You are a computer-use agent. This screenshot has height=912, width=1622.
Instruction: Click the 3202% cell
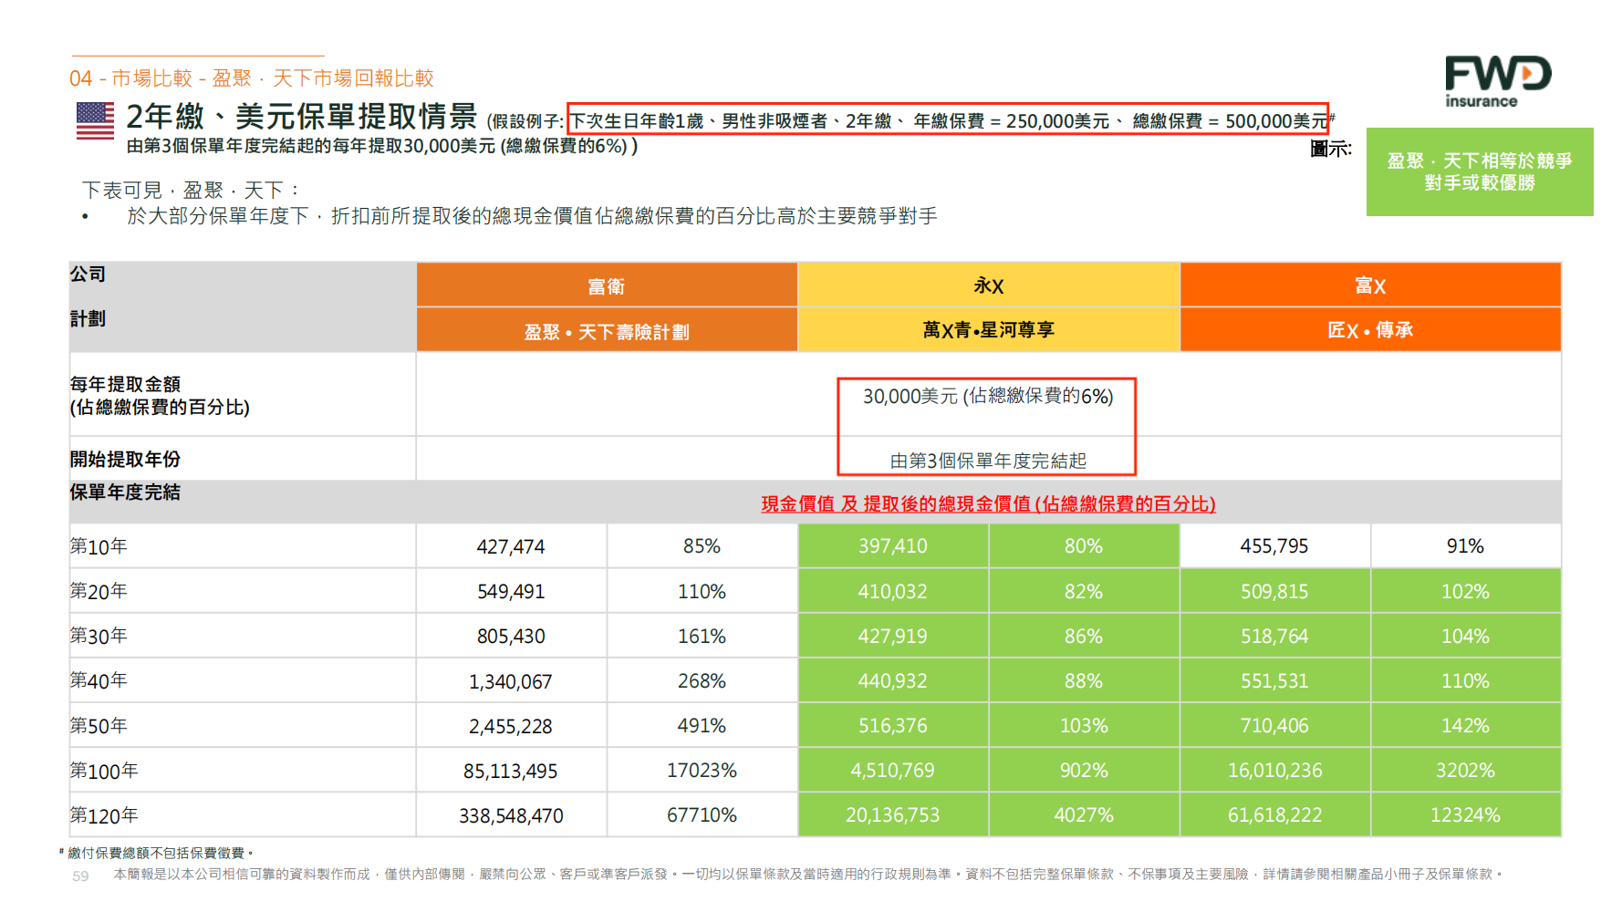pos(1465,771)
